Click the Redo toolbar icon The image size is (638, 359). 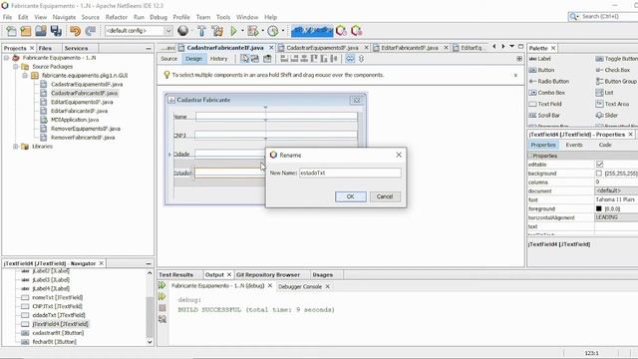coord(91,31)
